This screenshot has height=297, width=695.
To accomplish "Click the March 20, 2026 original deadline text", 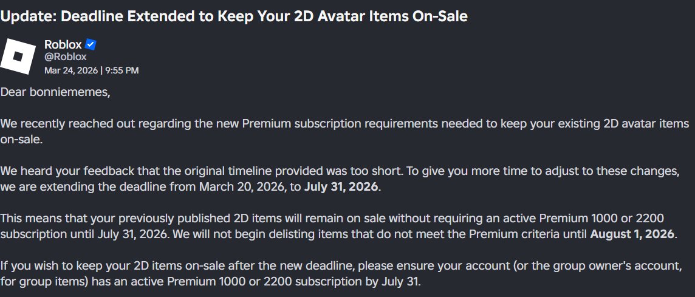I will tap(242, 186).
